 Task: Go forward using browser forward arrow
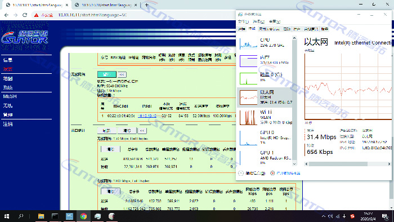click(x=15, y=15)
